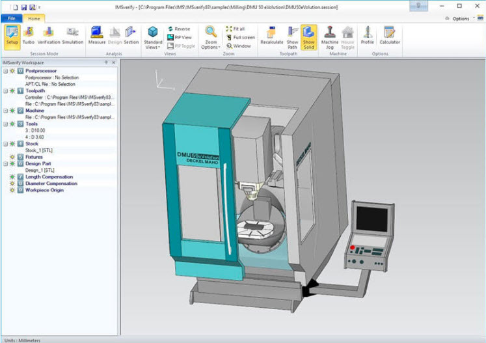Select the Postprocessor tree item
This screenshot has width=486, height=343.
click(41, 71)
